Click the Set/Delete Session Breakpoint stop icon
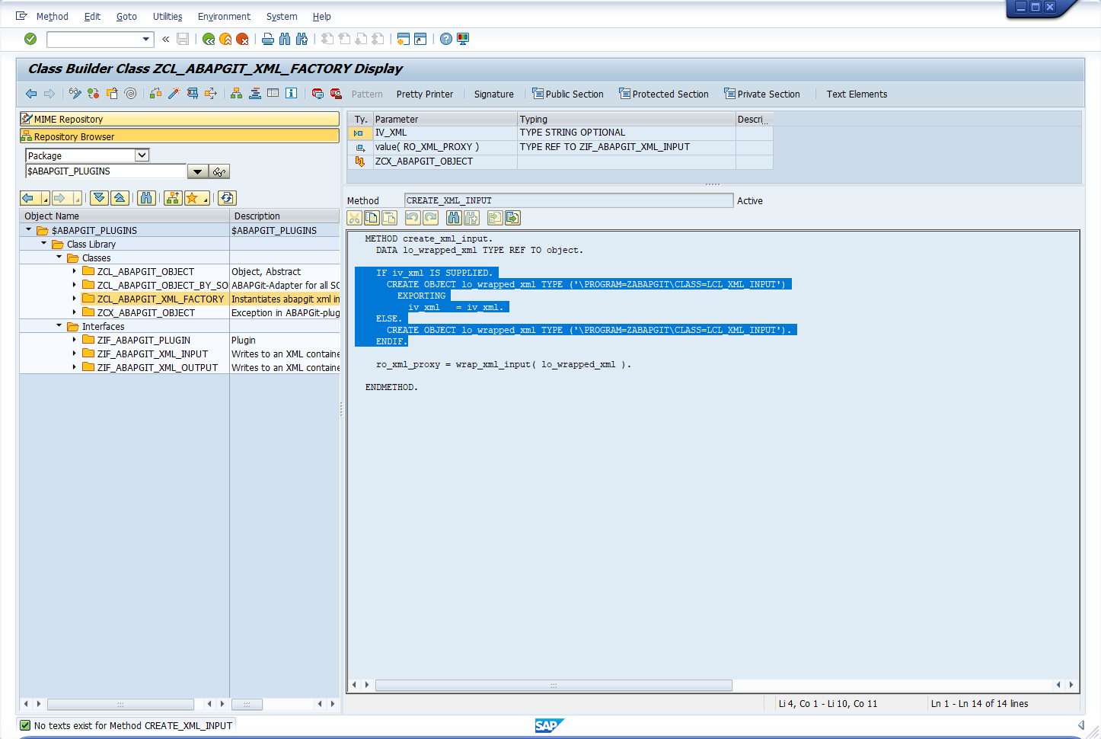 (318, 94)
